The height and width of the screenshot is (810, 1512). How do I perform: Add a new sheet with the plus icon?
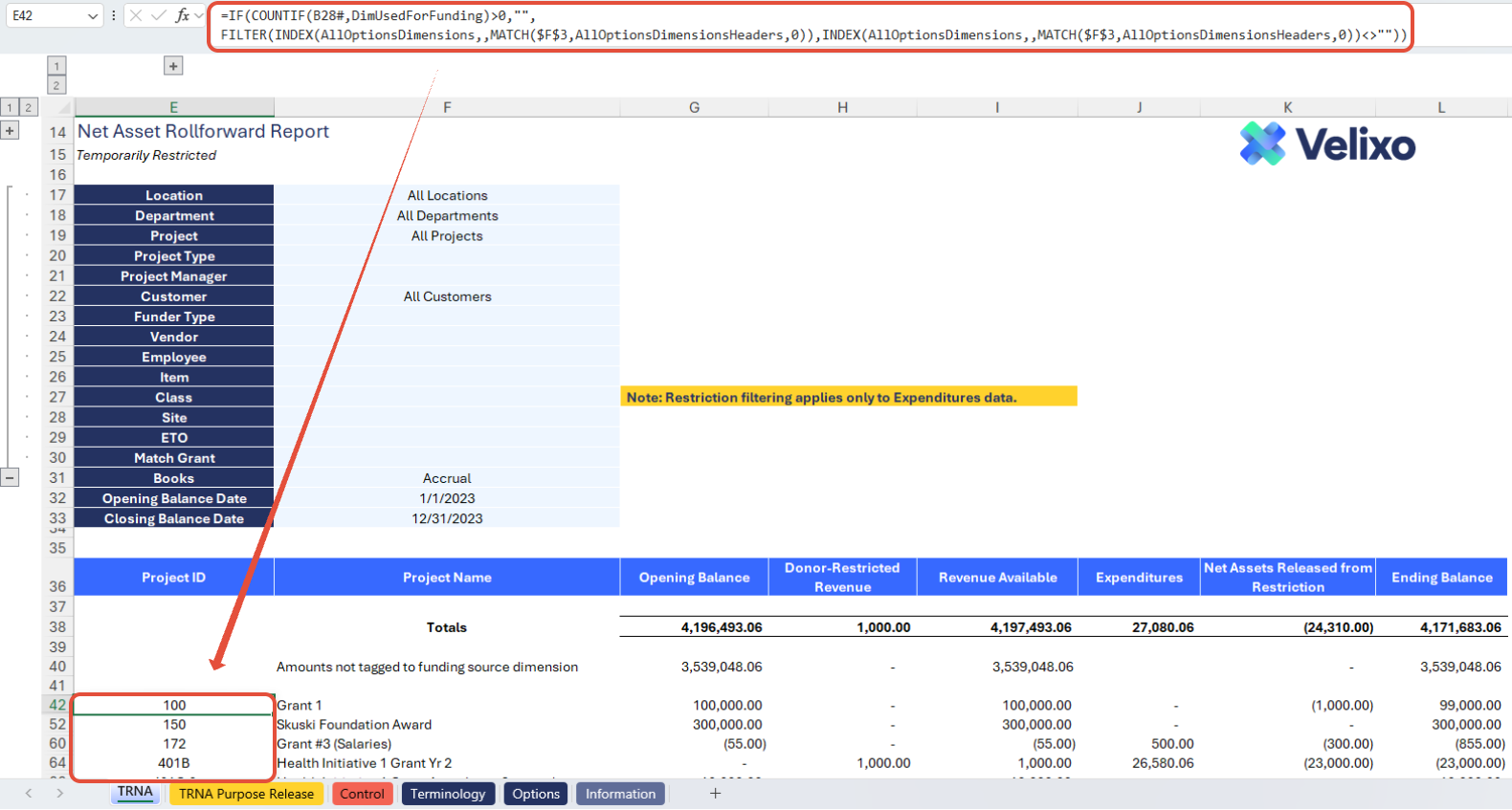click(715, 794)
